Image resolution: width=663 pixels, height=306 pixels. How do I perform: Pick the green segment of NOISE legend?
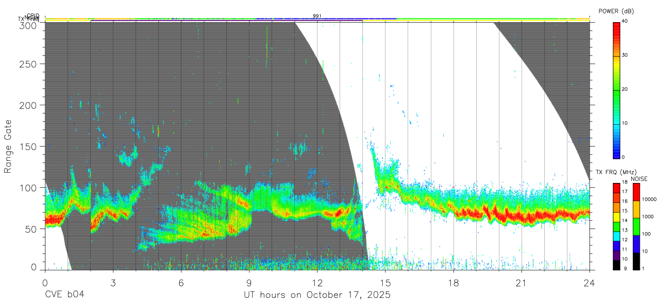point(635,227)
